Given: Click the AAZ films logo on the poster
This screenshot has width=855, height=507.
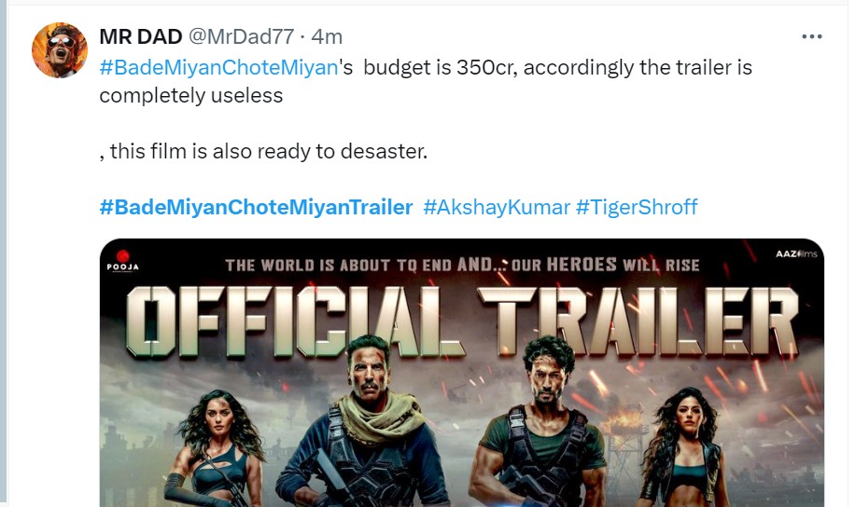Looking at the screenshot, I should pyautogui.click(x=793, y=254).
